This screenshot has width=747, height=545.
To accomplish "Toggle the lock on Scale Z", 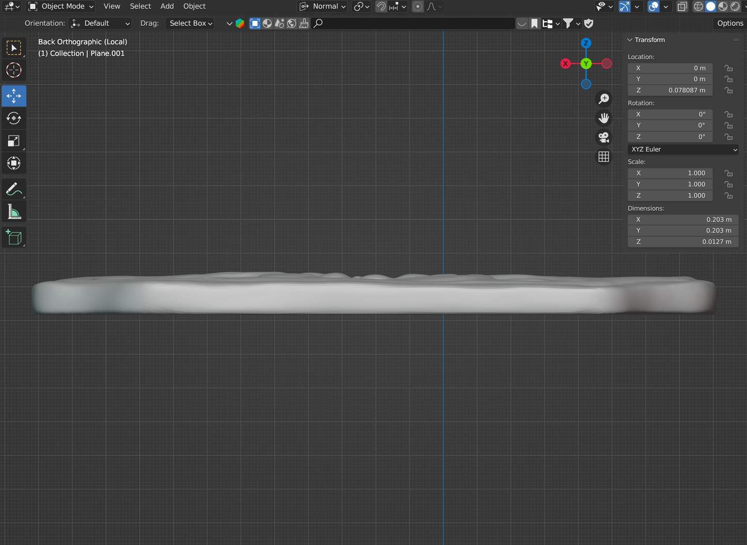I will pyautogui.click(x=728, y=196).
